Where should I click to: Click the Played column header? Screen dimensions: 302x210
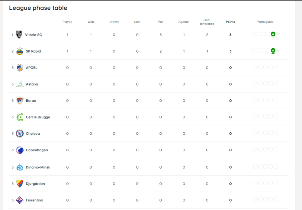click(x=67, y=22)
